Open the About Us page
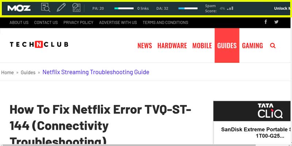292x146 pixels. [19, 23]
